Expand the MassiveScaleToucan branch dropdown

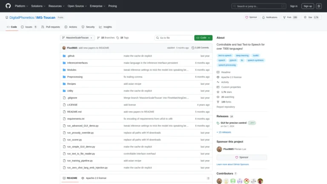(77, 38)
